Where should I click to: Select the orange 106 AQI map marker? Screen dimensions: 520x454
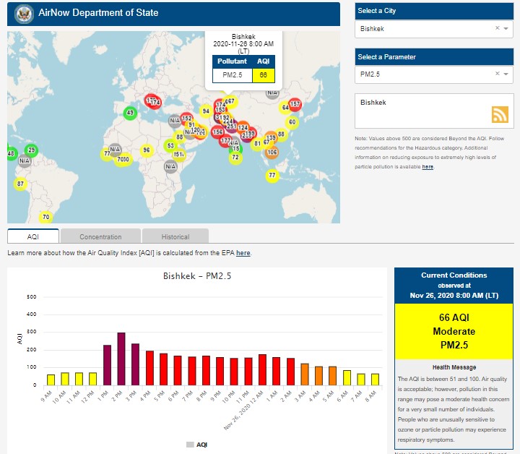tap(272, 153)
